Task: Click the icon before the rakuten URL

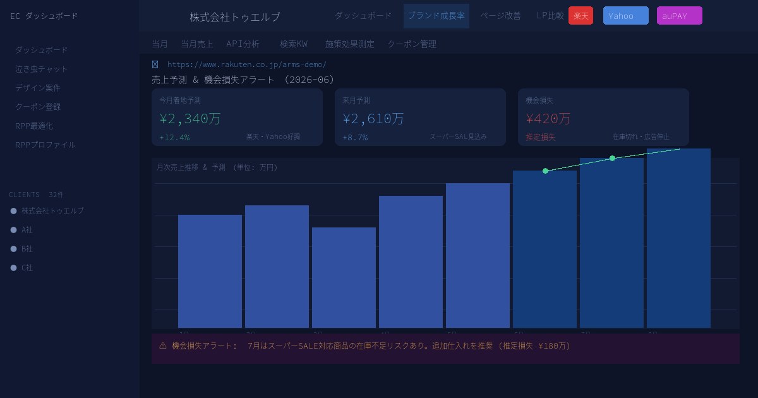Action: [x=155, y=64]
